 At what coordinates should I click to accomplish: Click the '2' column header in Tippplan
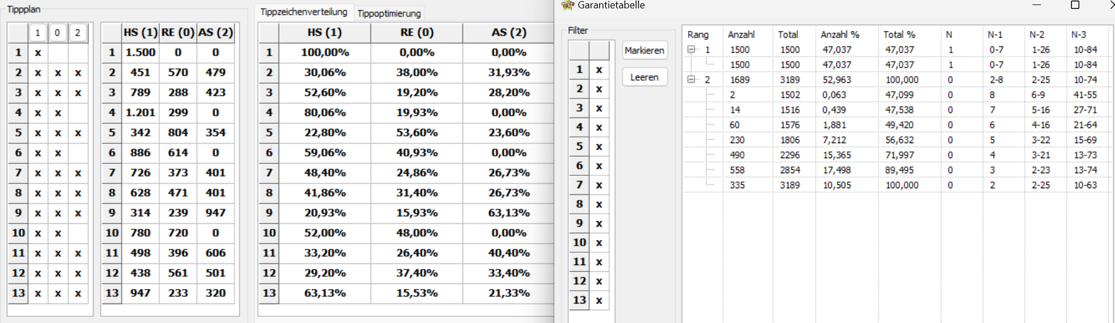pyautogui.click(x=77, y=33)
